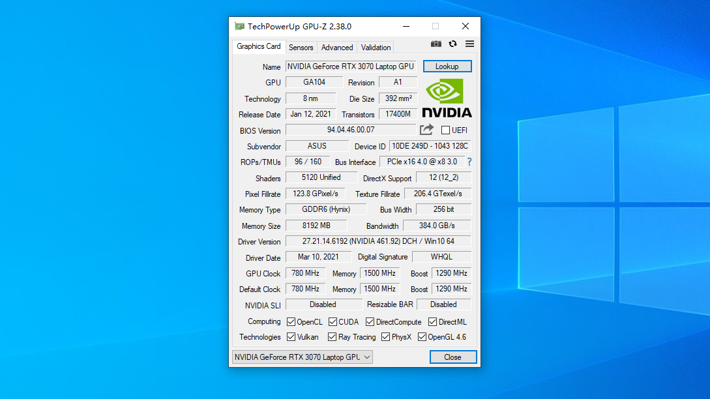Click the BIOS export share icon
The height and width of the screenshot is (399, 710).
pos(426,130)
